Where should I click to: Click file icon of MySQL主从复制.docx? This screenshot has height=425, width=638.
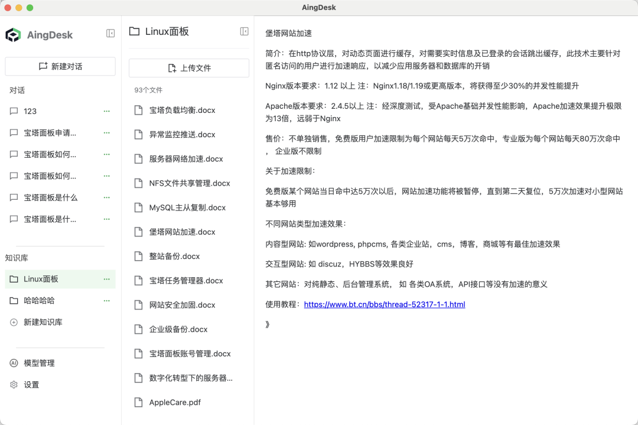(x=138, y=207)
